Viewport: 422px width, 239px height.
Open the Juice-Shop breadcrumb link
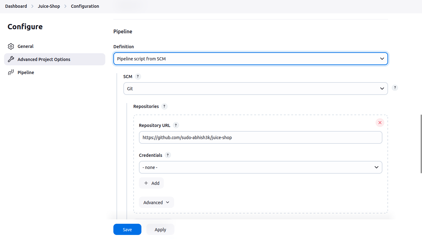[x=49, y=6]
